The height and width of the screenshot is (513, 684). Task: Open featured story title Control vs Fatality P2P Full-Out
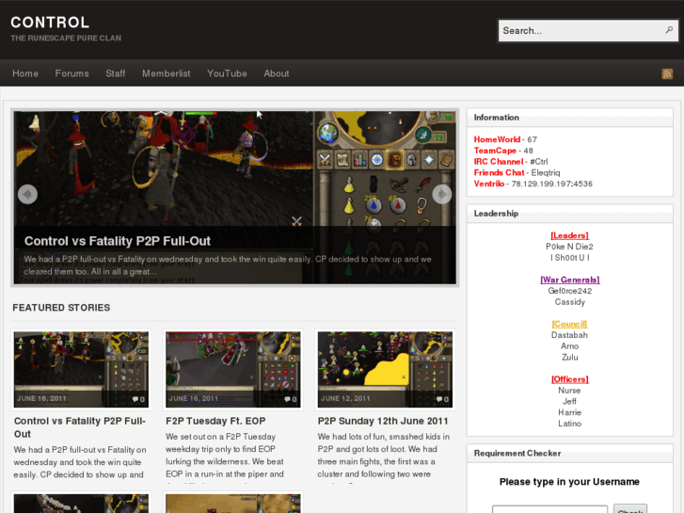(x=80, y=427)
